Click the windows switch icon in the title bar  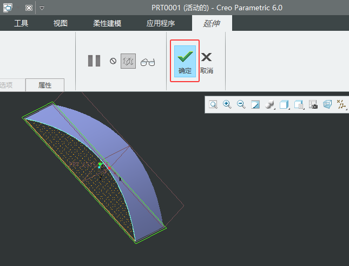tap(8, 8)
